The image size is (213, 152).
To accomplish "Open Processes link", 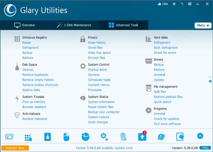I will coord(95,90).
